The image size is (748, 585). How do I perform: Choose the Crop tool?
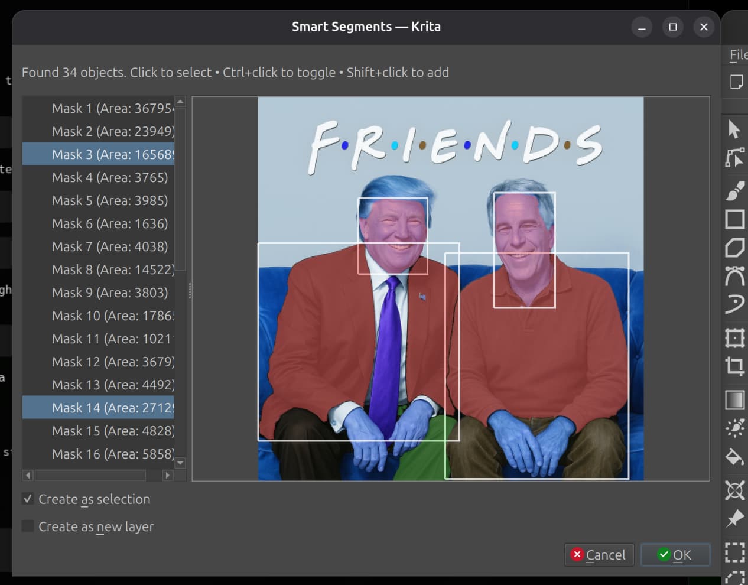point(734,366)
